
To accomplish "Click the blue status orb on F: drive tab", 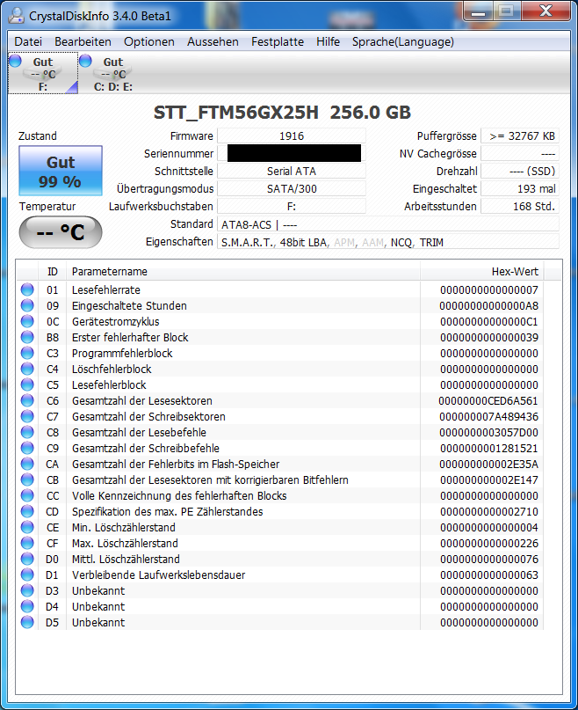I will pos(15,61).
